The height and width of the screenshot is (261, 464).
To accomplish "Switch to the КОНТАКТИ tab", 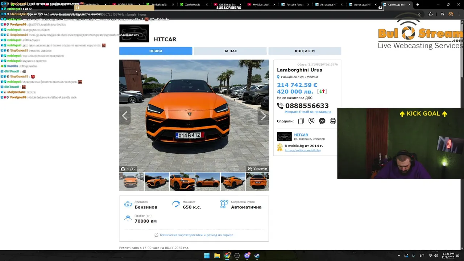I will click(305, 51).
